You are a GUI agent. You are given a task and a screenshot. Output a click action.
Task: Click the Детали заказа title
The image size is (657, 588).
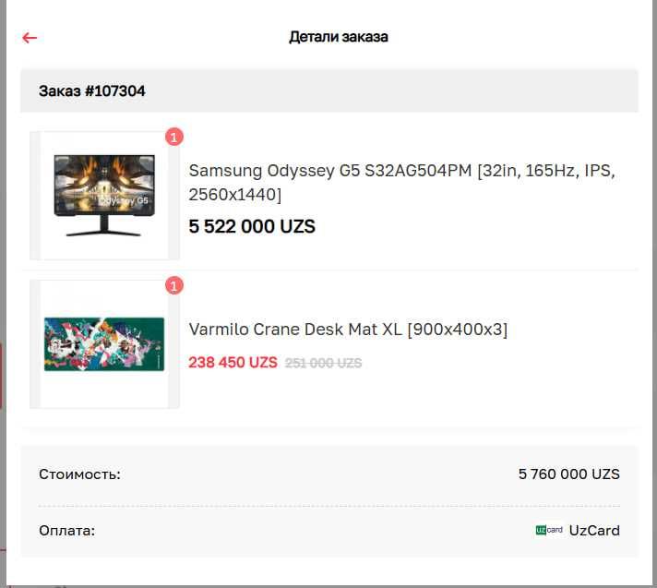click(x=338, y=37)
